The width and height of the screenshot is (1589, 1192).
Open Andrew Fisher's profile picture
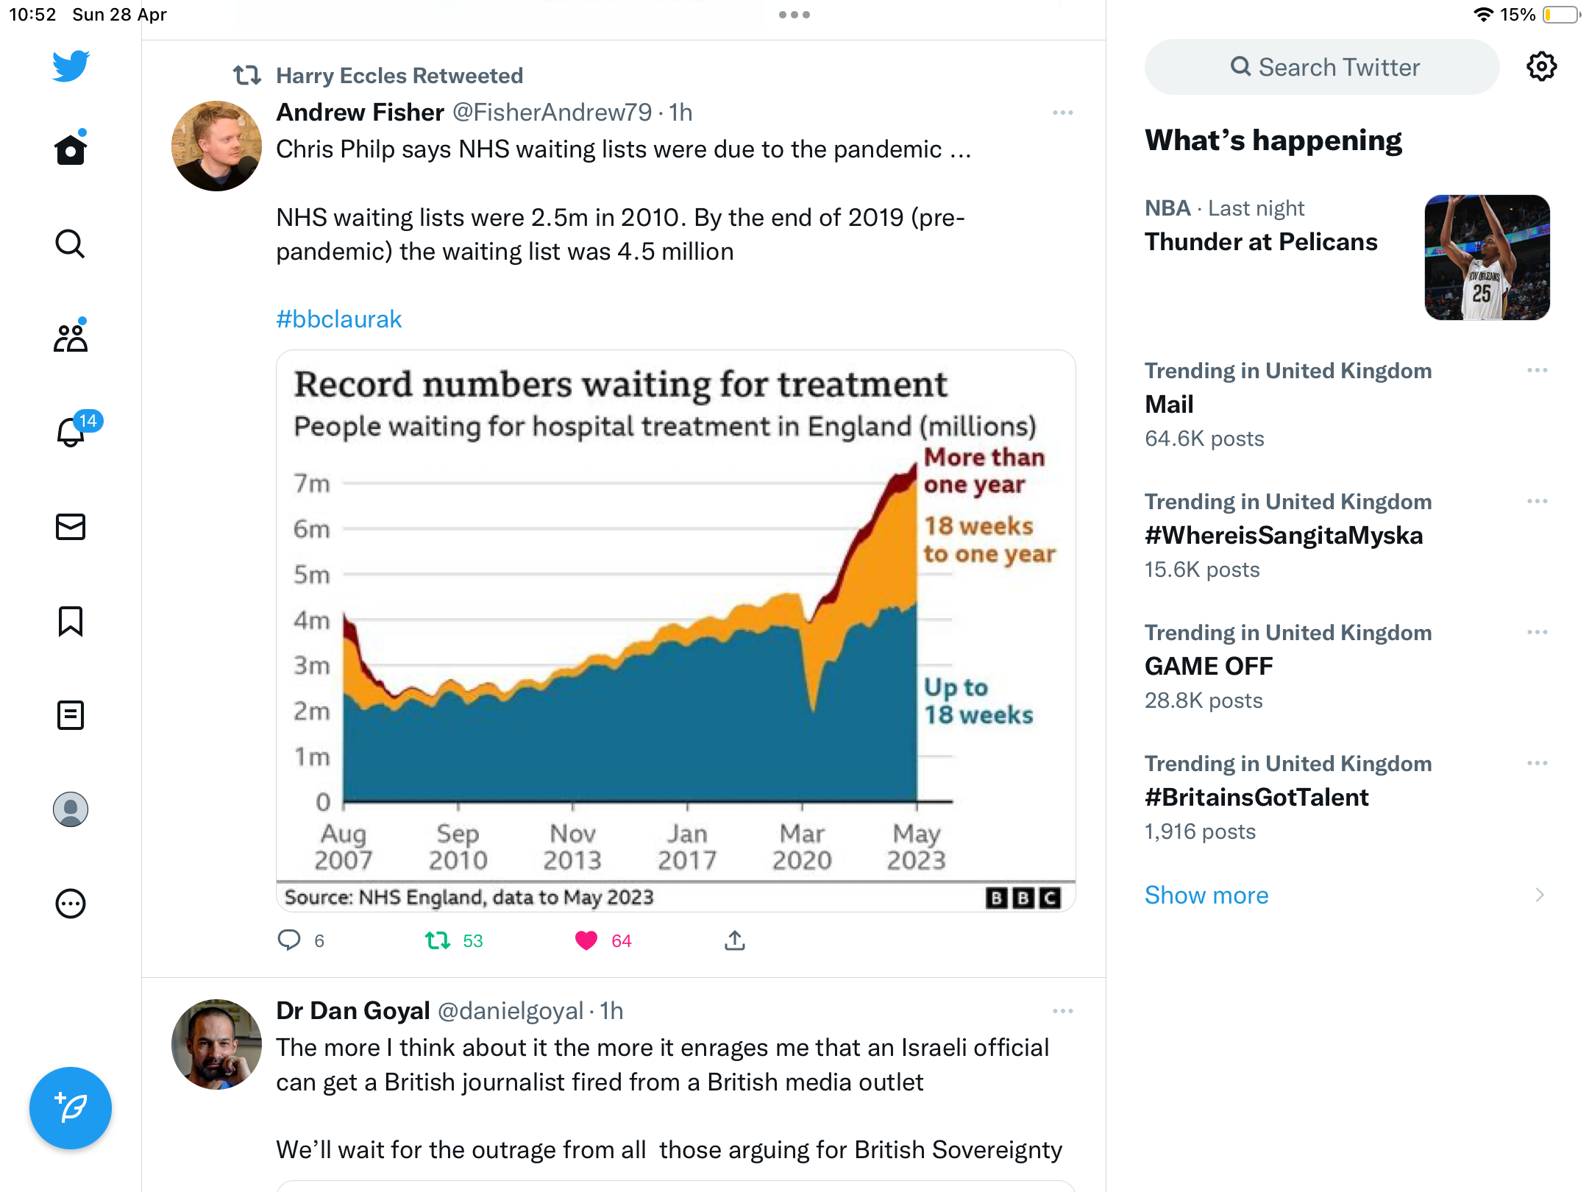216,146
